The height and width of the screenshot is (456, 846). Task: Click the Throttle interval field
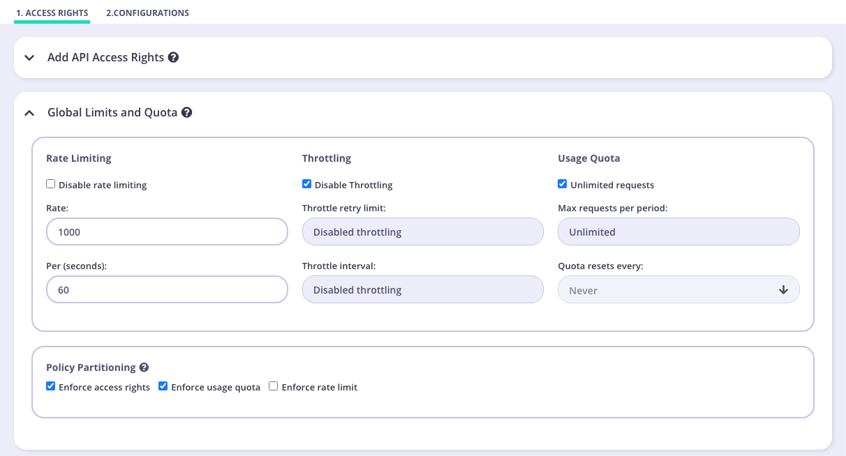(422, 289)
